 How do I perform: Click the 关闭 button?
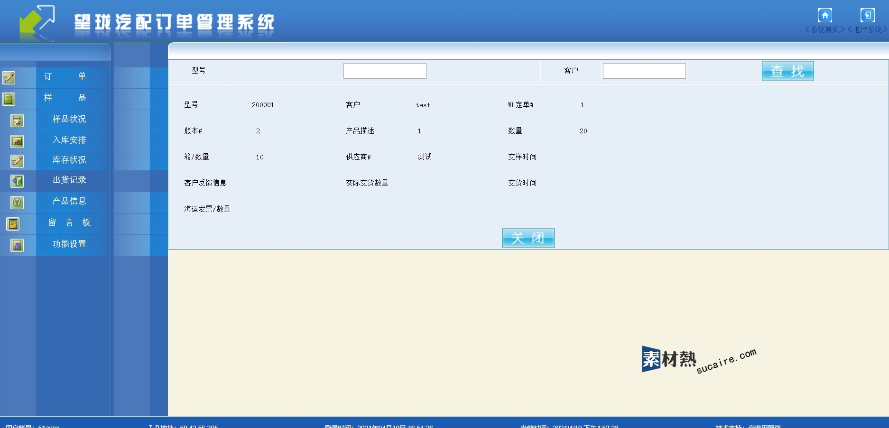[528, 238]
